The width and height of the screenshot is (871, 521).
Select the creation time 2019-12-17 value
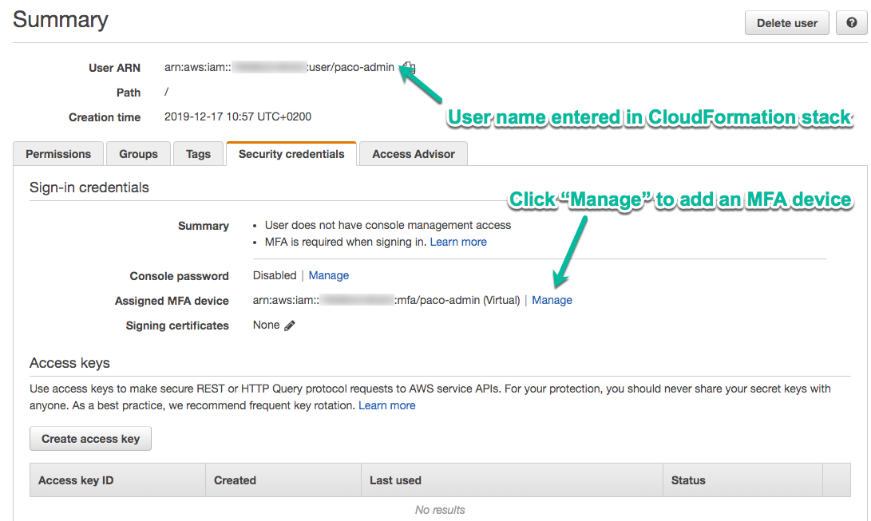tap(238, 116)
